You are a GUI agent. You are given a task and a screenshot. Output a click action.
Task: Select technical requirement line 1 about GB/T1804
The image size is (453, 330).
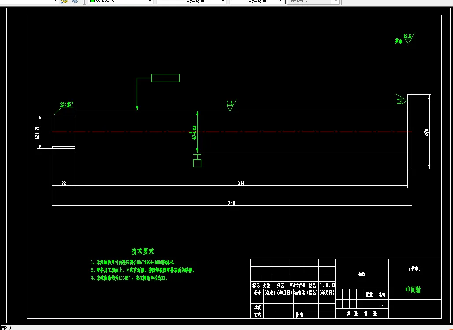(133, 263)
